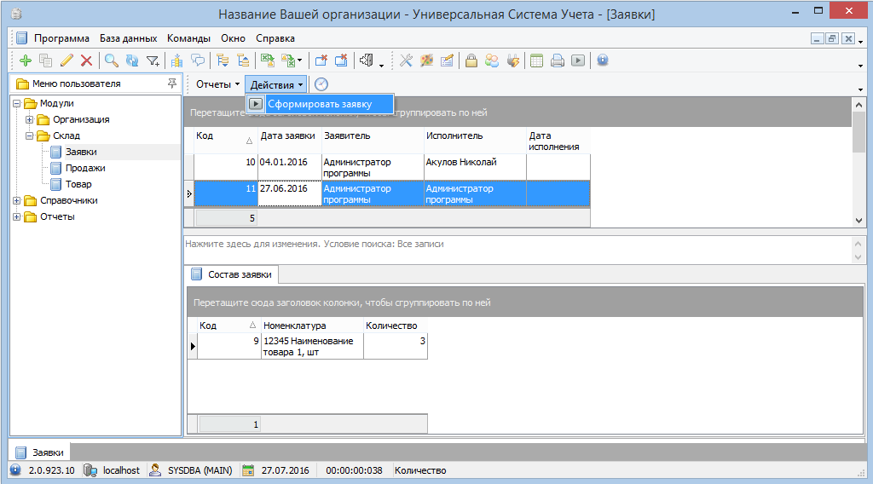Click the pencil Edit record icon

(66, 60)
